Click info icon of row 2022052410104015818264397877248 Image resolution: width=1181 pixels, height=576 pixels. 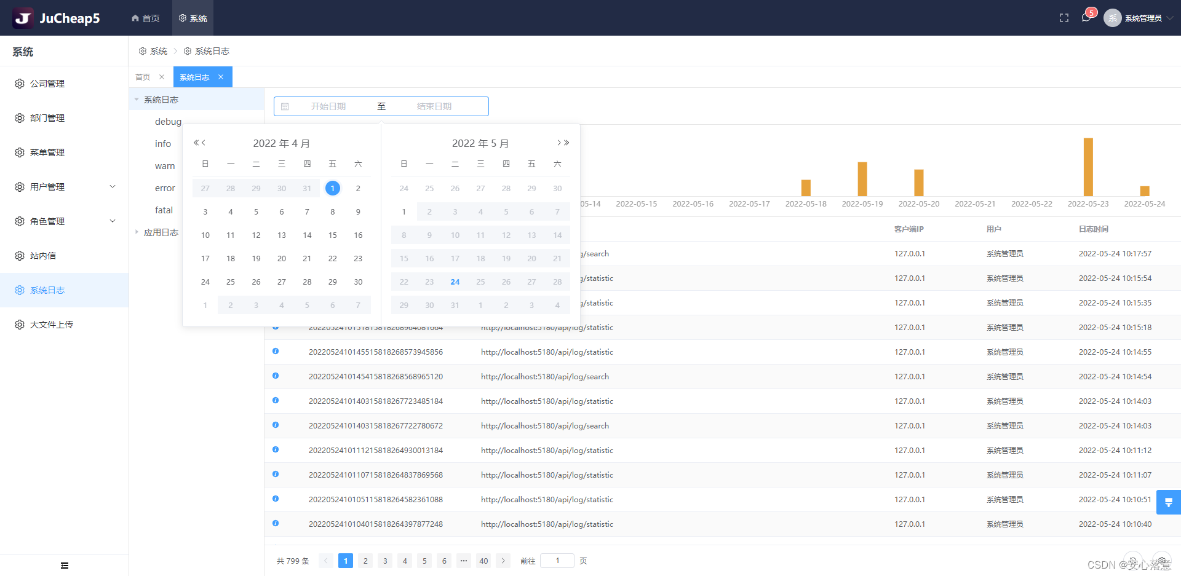coord(276,523)
